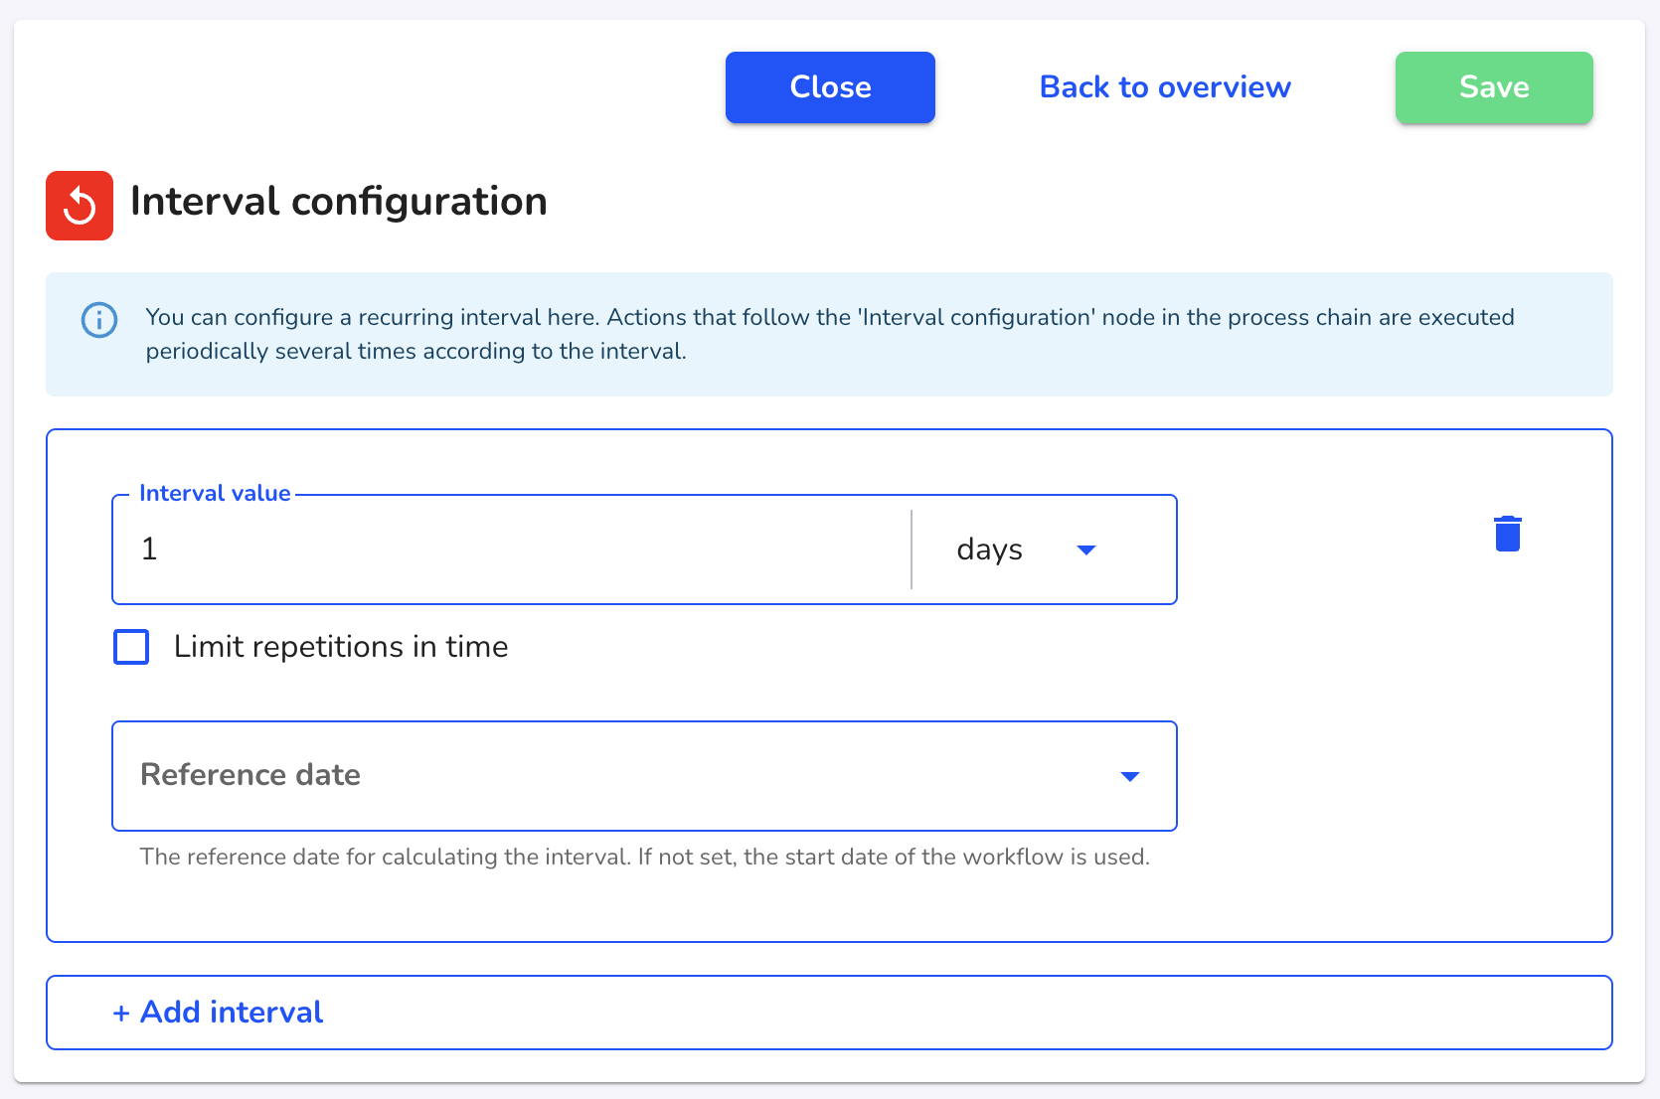Focus the Interval value number field
Viewport: 1660px width, 1099px height.
pos(512,549)
